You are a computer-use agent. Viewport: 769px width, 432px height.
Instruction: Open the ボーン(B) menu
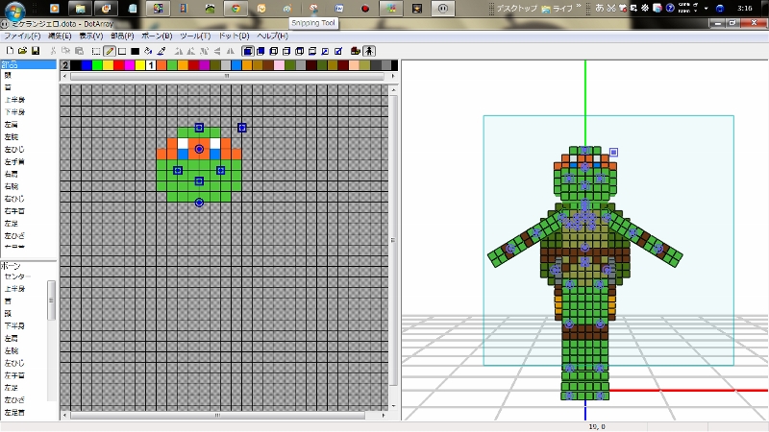coord(157,36)
